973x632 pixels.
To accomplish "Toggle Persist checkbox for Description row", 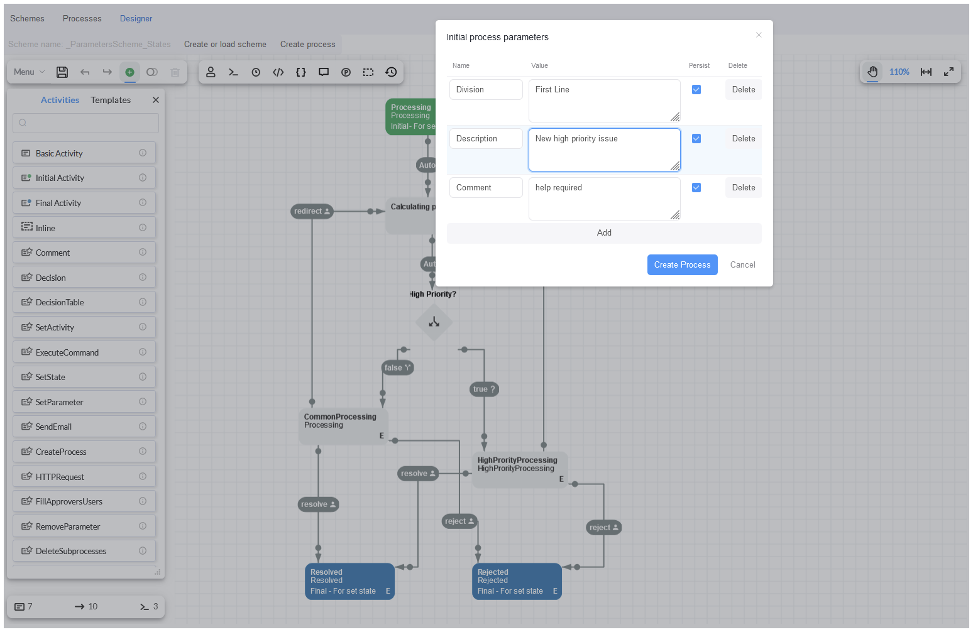I will (x=696, y=139).
